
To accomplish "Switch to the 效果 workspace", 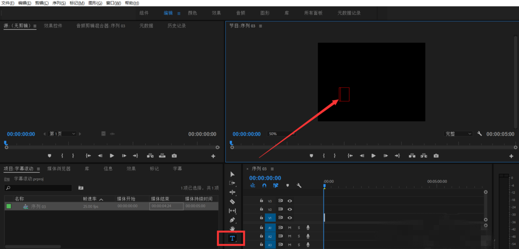I will pos(216,13).
